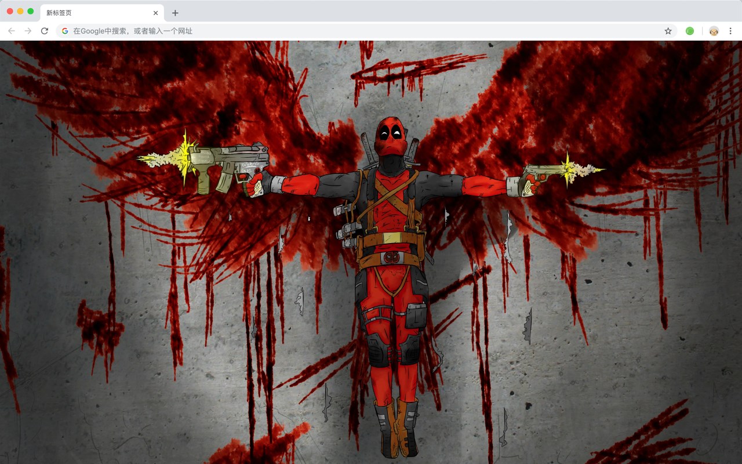This screenshot has width=742, height=464.
Task: Bookmark this page with star icon
Action: 668,31
